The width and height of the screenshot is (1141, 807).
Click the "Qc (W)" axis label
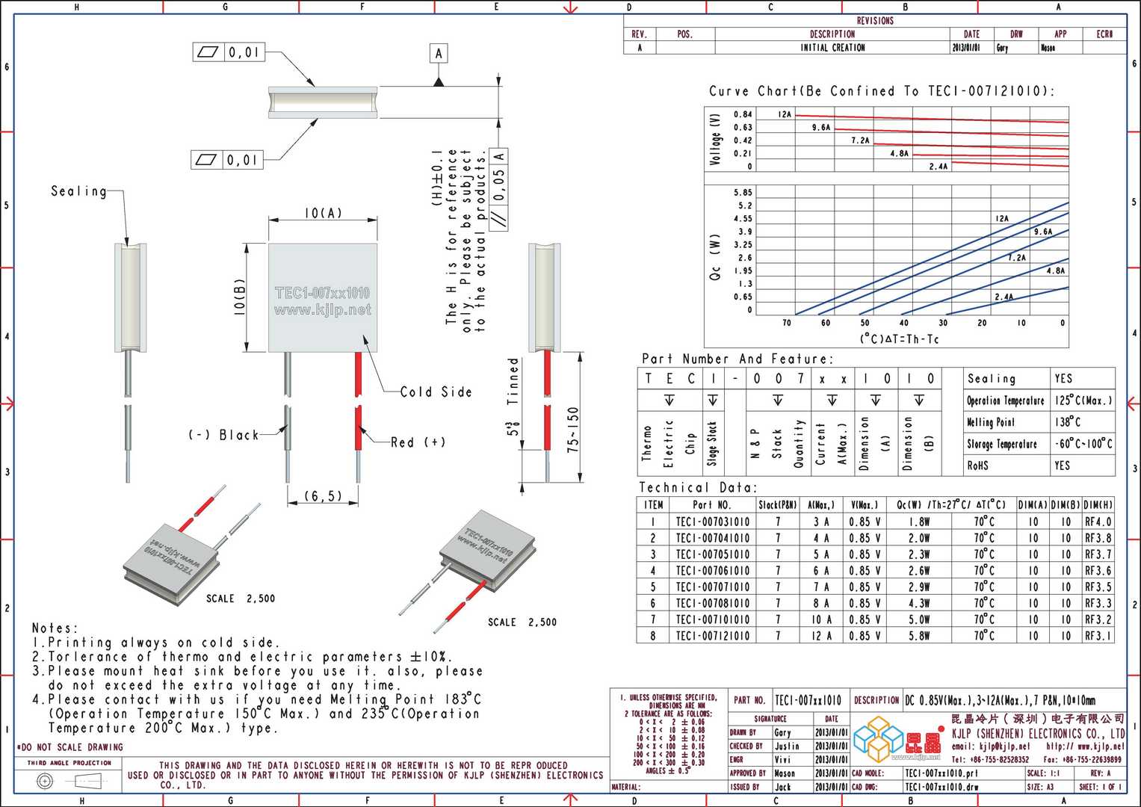click(716, 257)
